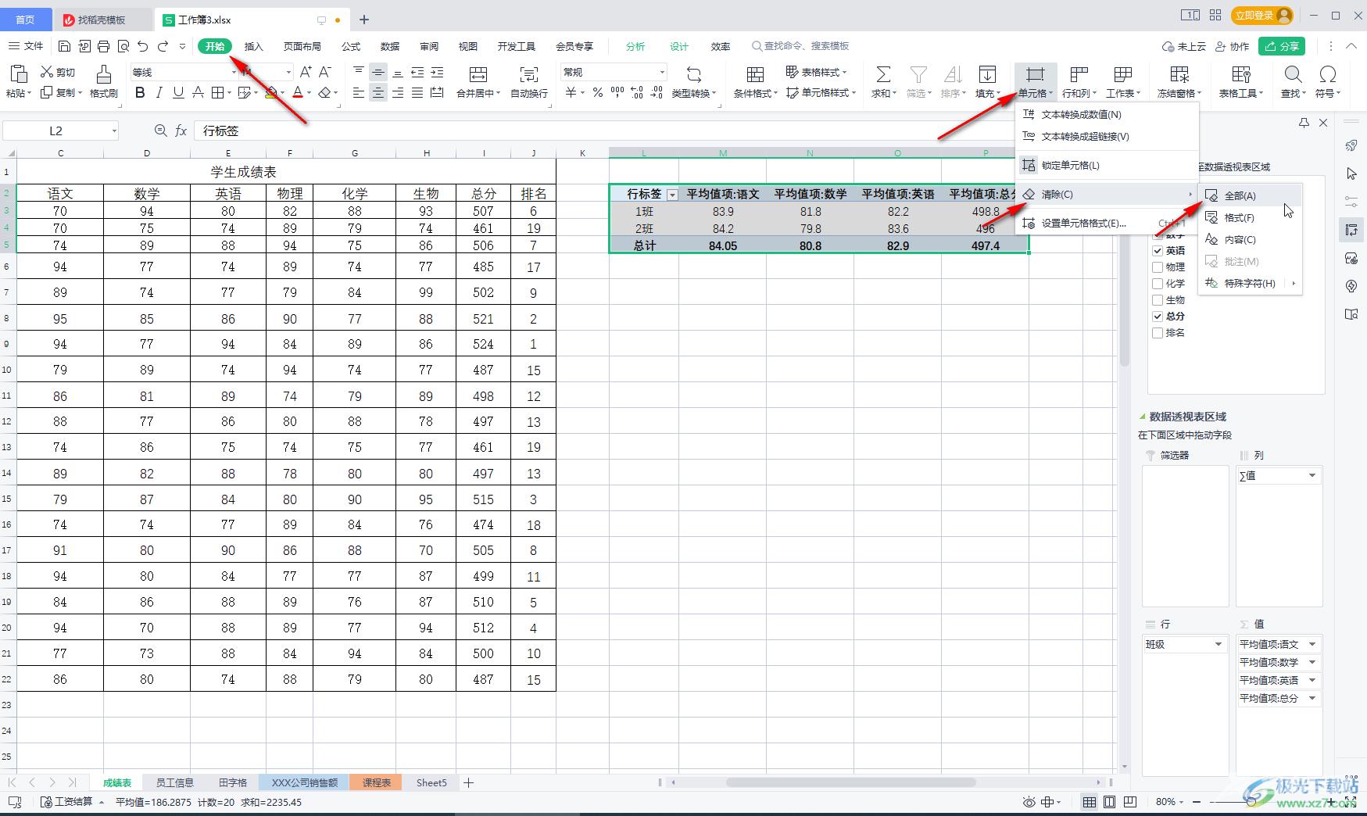Click the Fill (填充) icon
This screenshot has width=1367, height=816.
click(x=987, y=74)
